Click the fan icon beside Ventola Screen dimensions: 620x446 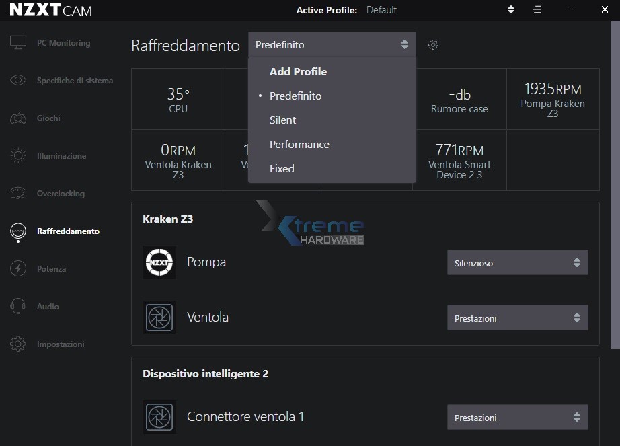click(x=159, y=317)
